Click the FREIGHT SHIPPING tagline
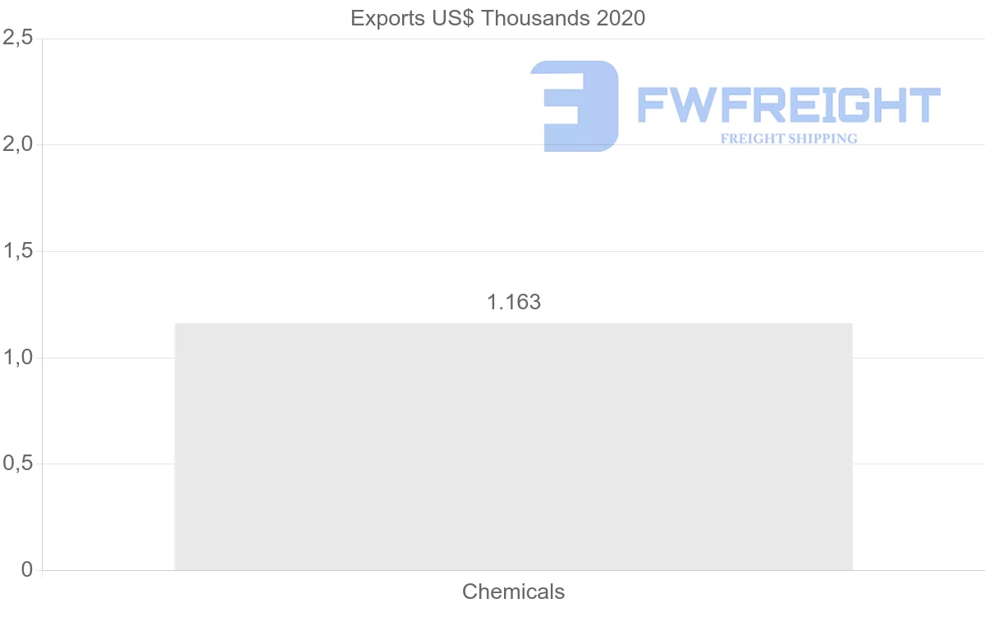 click(x=789, y=139)
